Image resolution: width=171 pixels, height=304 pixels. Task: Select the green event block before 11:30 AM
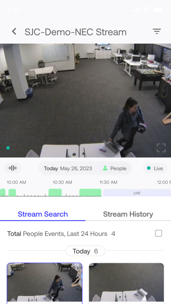tap(90, 193)
